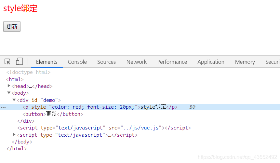The height and width of the screenshot is (163, 280).
Task: Select the Performance tab
Action: coord(172,62)
